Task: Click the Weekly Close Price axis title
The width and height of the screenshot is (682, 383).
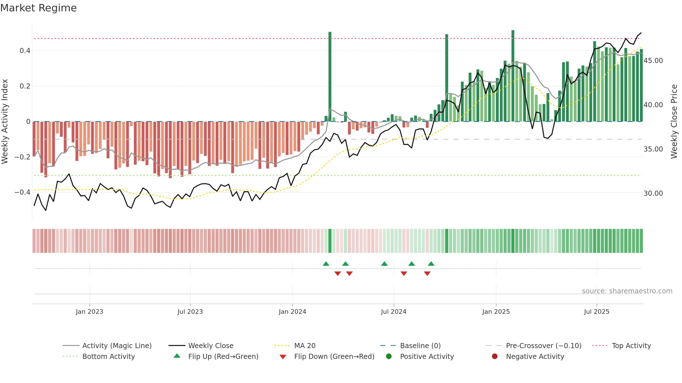Action: coord(674,121)
